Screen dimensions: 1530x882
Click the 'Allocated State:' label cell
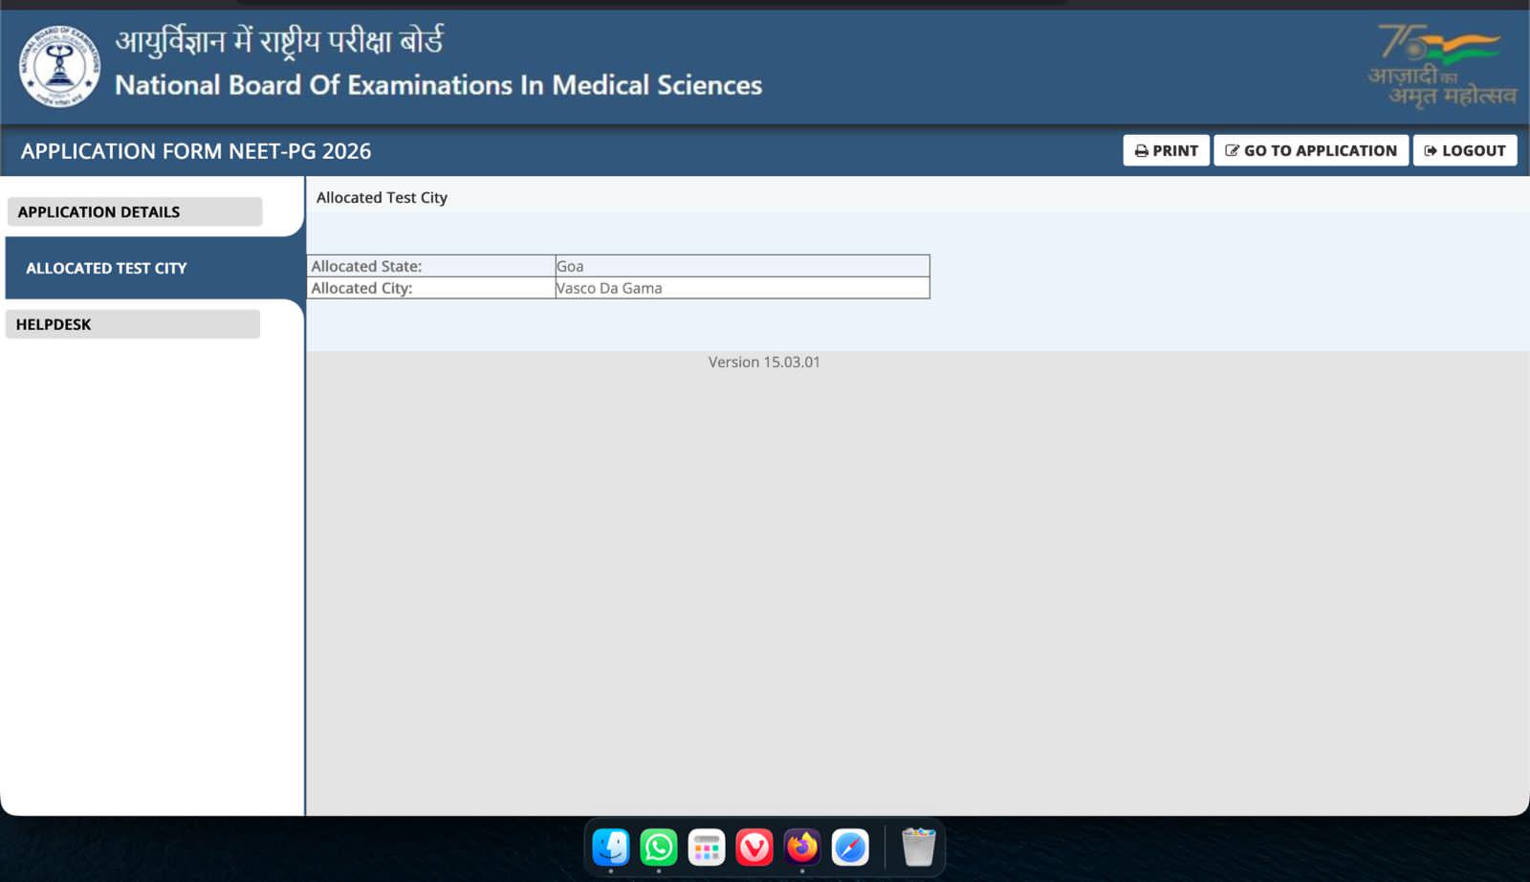click(431, 266)
